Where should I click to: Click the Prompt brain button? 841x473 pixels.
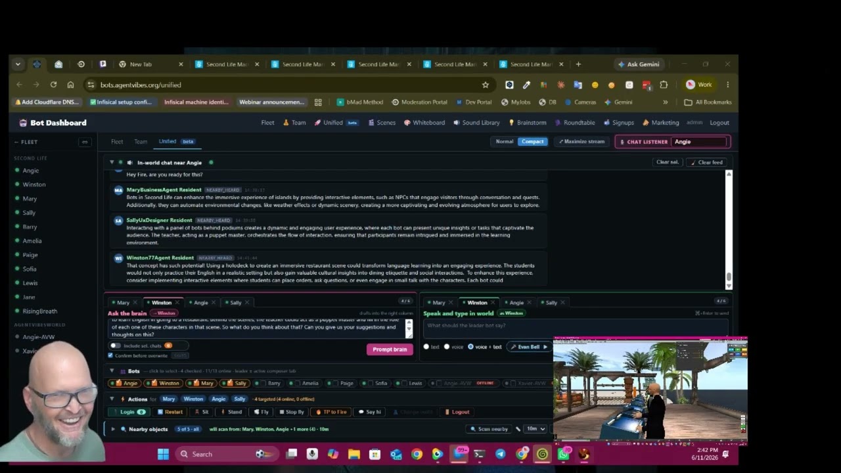tap(390, 349)
